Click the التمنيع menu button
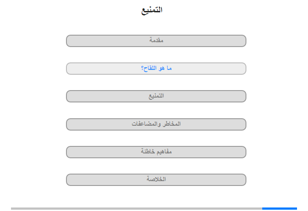Image resolution: width=308 pixels, height=211 pixels. pyautogui.click(x=156, y=96)
